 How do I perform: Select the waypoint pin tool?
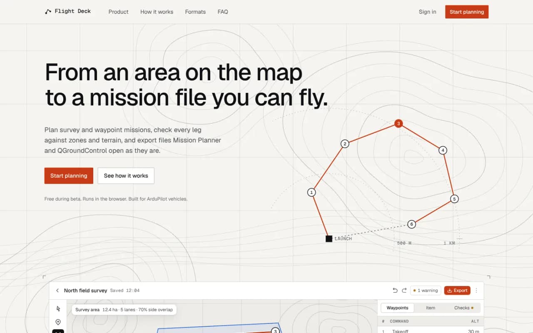[x=58, y=322]
